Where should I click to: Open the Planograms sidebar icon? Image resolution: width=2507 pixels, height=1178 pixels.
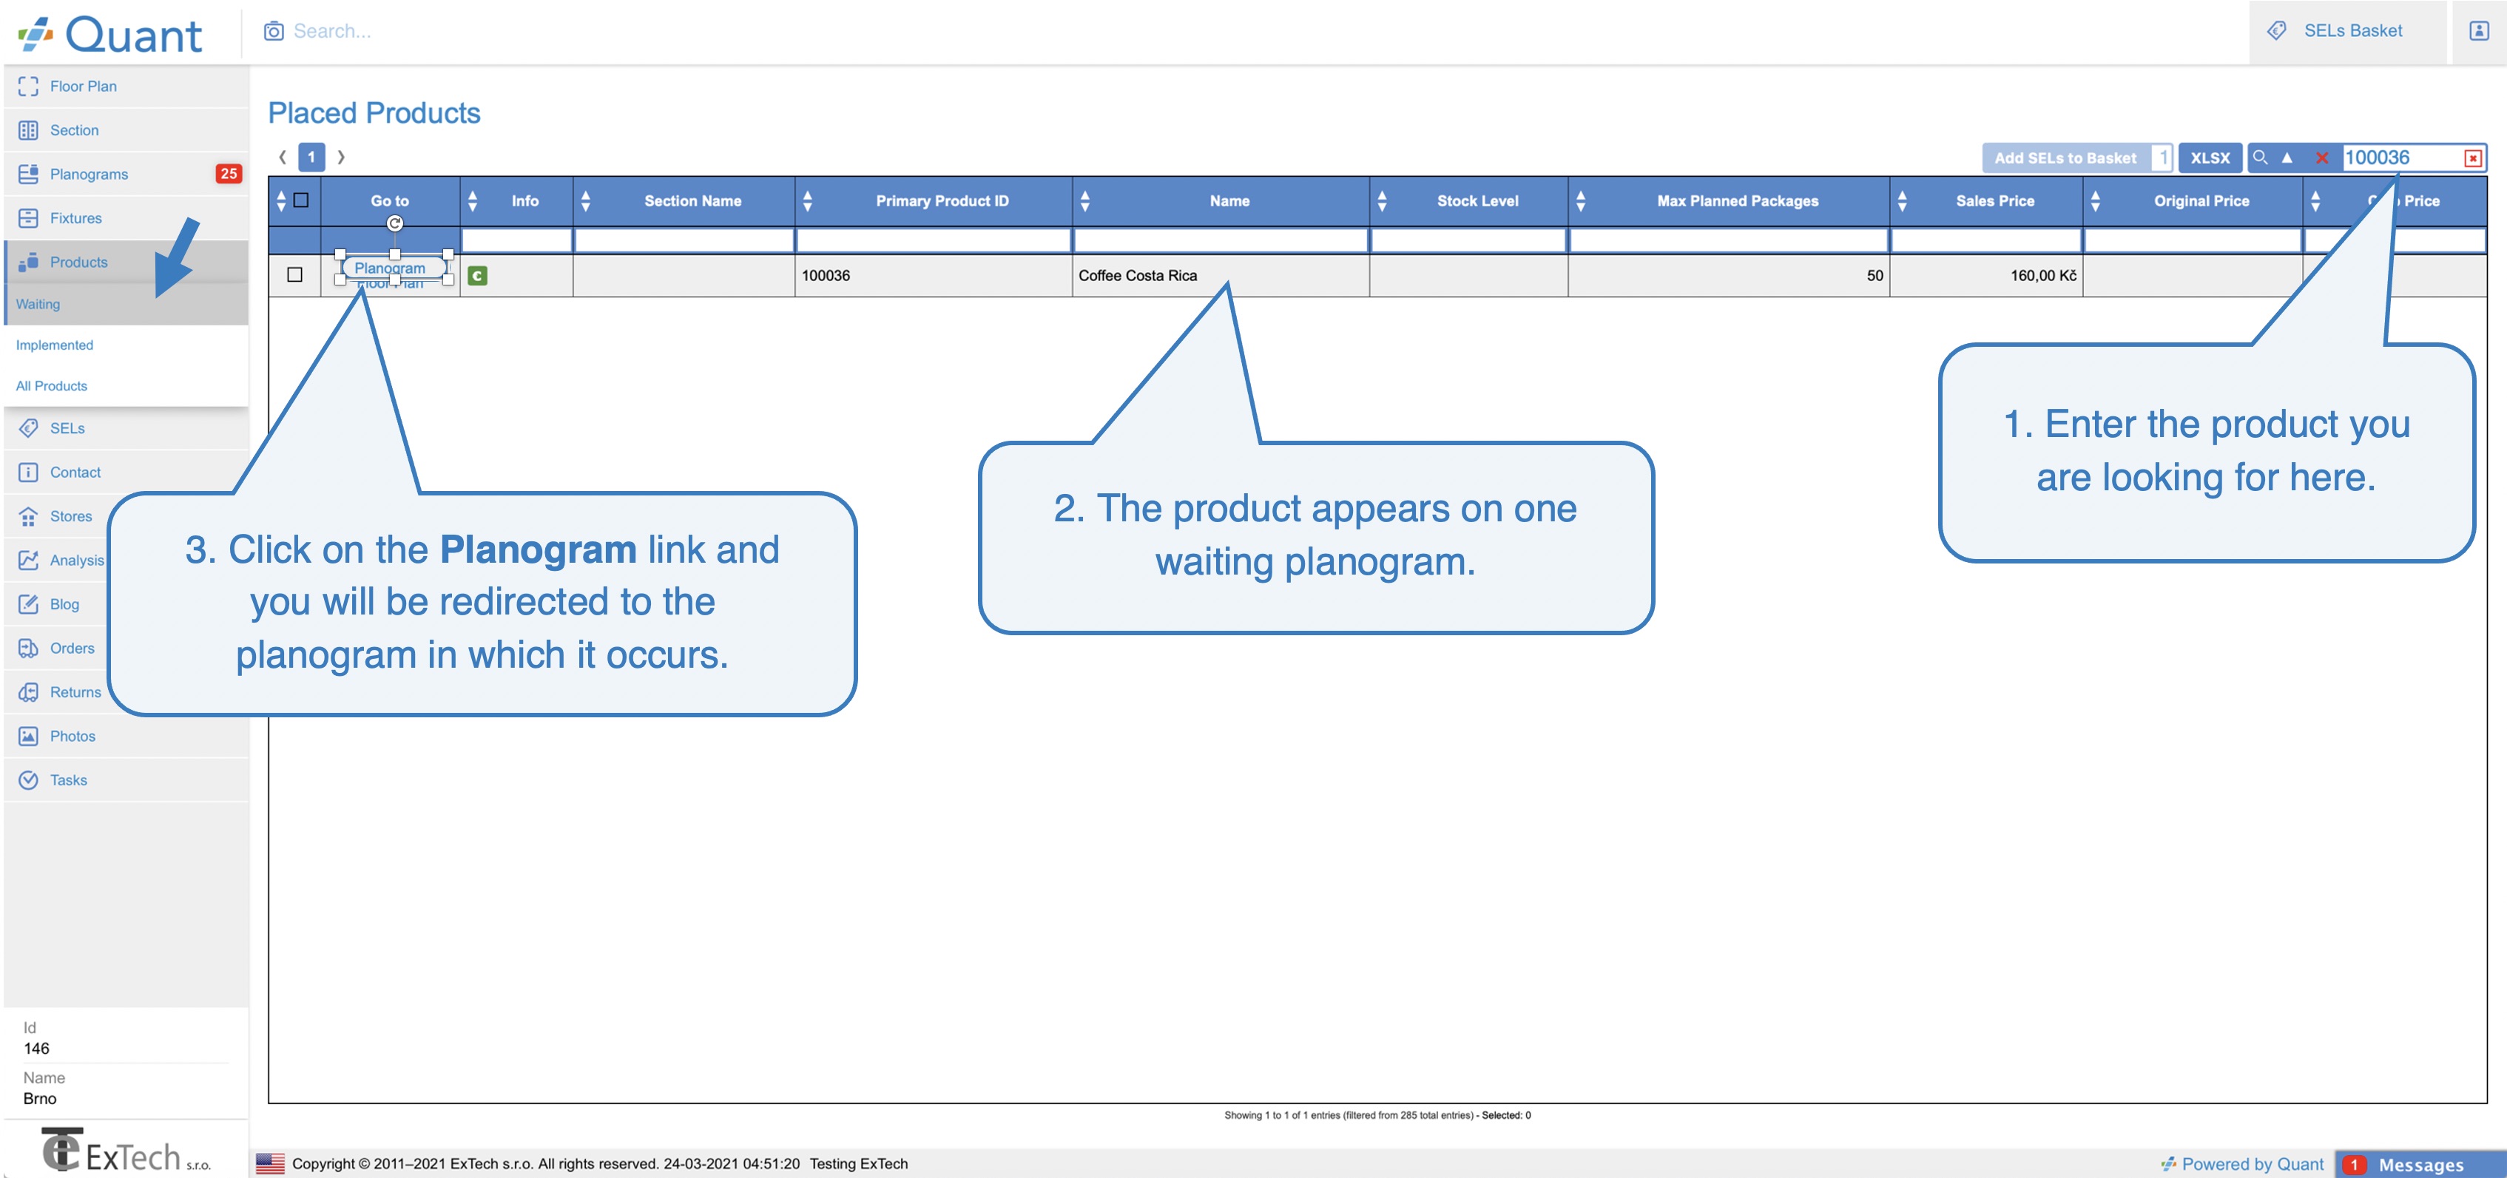28,174
